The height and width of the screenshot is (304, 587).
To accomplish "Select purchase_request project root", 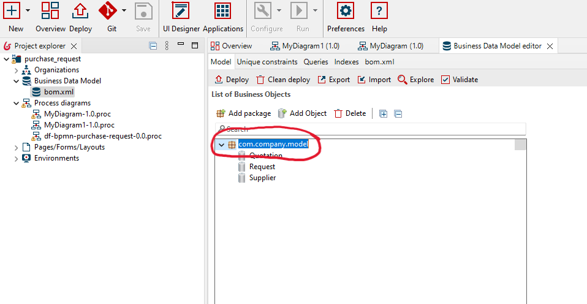I will click(53, 59).
